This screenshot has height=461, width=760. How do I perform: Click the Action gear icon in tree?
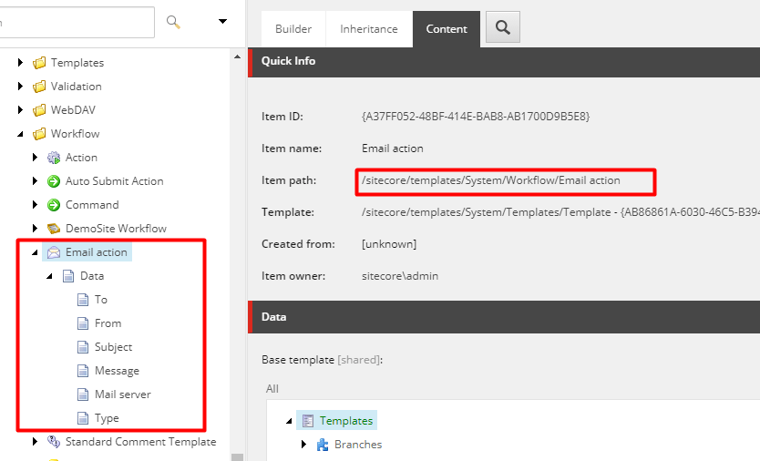pos(54,158)
